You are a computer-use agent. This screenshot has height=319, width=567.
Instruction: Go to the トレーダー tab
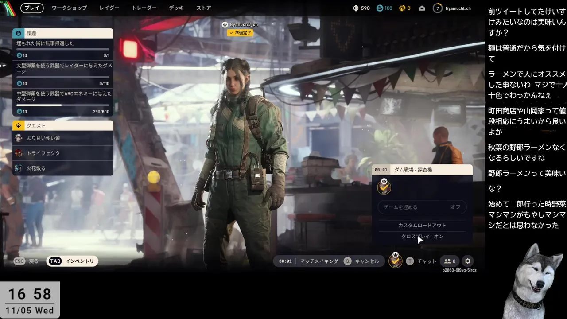[144, 8]
